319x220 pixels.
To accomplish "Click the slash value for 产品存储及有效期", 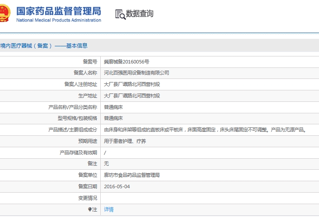I will coord(105,153).
